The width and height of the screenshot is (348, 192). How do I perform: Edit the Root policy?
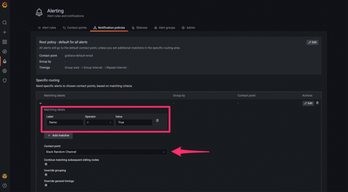[312, 42]
